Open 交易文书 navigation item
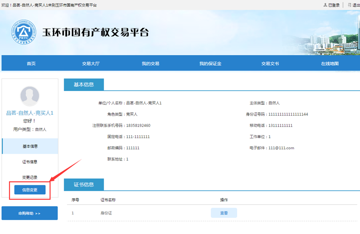The width and height of the screenshot is (360, 234). 270,64
